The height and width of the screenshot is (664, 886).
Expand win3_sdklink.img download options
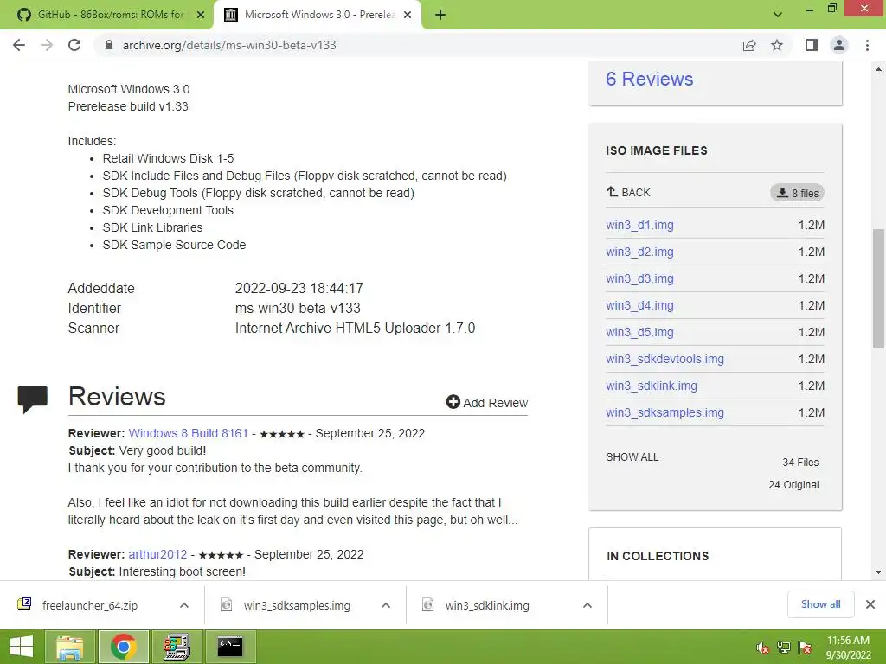[587, 605]
